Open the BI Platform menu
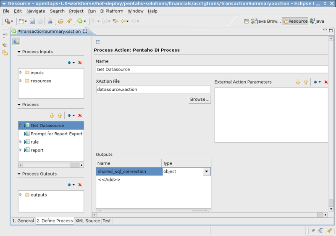 pyautogui.click(x=112, y=11)
